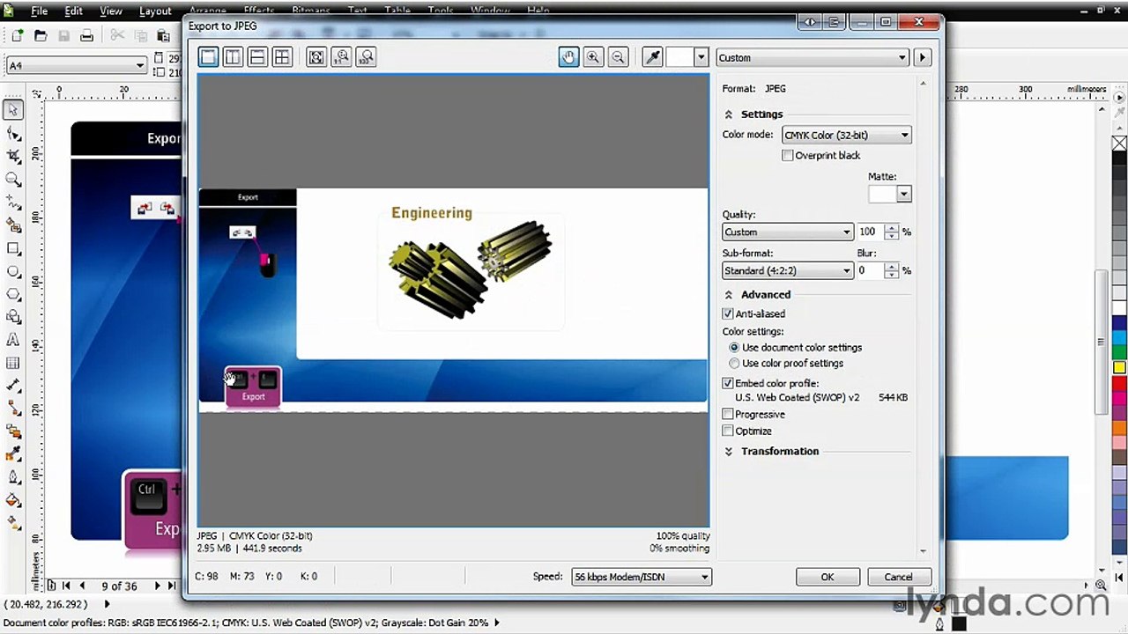The width and height of the screenshot is (1128, 634).
Task: Select the Crop tool in toolbox
Action: (13, 156)
